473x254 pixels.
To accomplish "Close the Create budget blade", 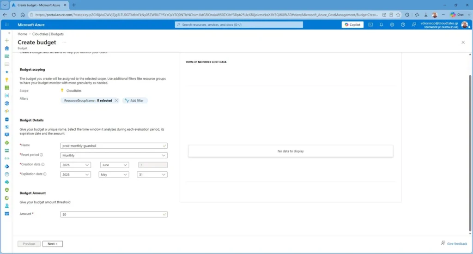I will pos(463,42).
